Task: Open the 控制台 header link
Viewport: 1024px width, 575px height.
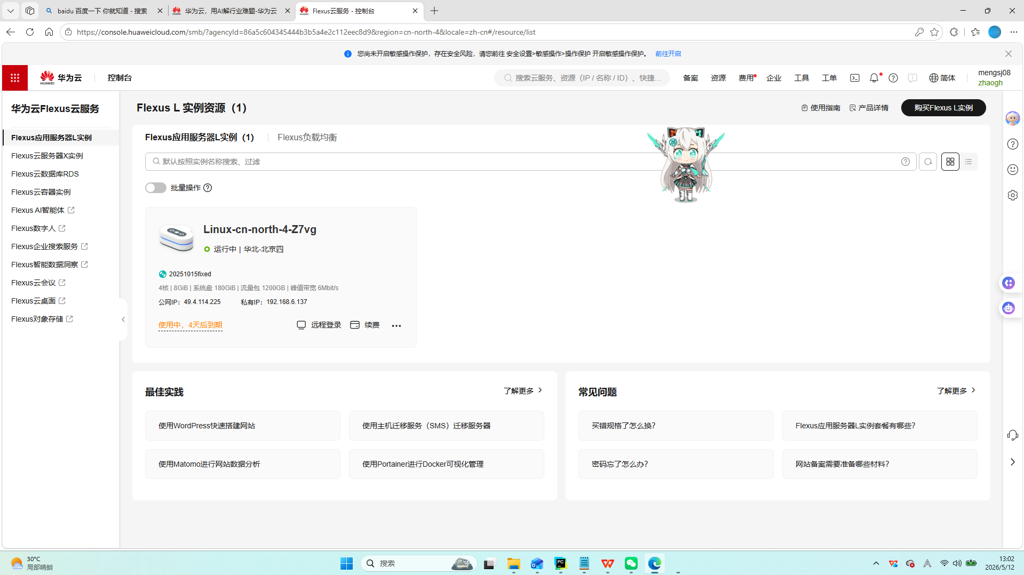Action: [120, 78]
